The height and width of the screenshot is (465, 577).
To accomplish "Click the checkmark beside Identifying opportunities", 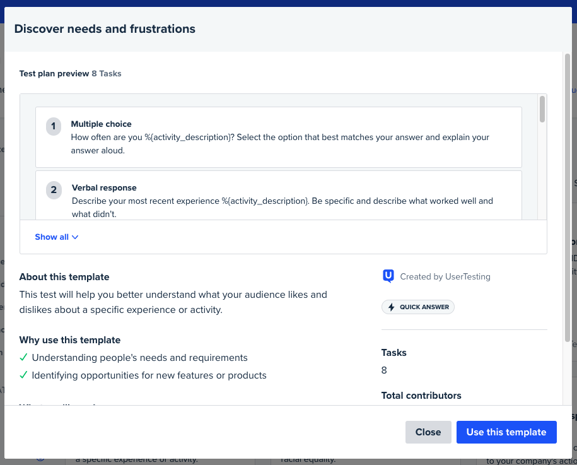I will point(24,375).
